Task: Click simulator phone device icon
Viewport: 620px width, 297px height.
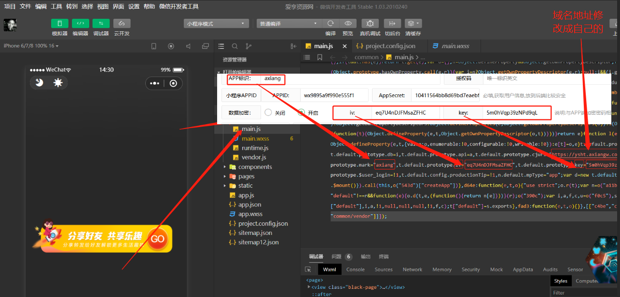Action: (154, 46)
